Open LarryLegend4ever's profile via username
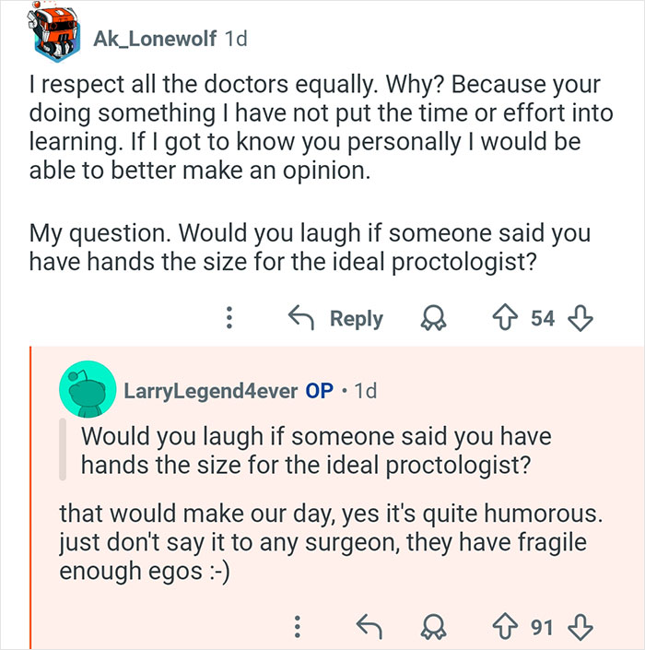 point(211,390)
